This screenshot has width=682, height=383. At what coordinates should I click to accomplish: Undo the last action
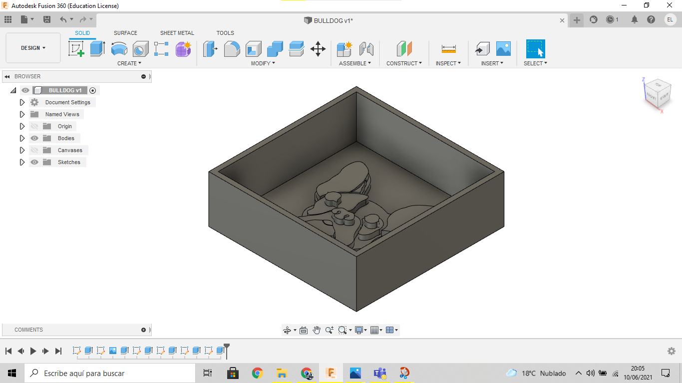pos(63,19)
